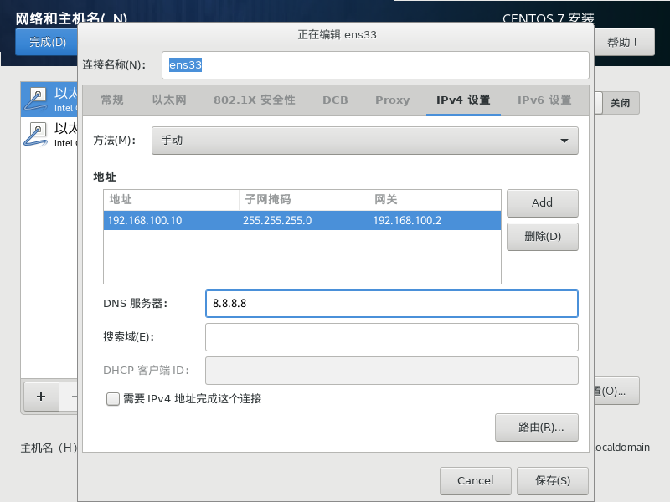This screenshot has height=502, width=670.
Task: Click the Cancel button
Action: tap(475, 480)
